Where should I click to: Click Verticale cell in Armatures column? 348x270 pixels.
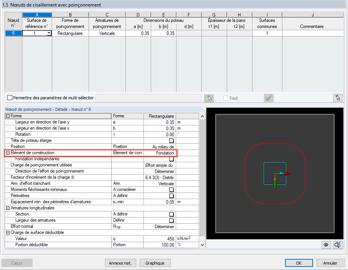107,33
